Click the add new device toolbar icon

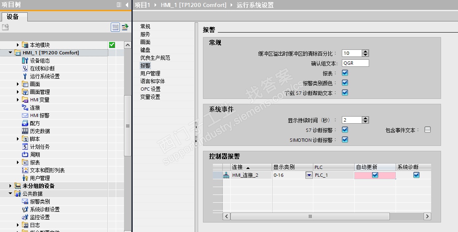tap(5, 27)
